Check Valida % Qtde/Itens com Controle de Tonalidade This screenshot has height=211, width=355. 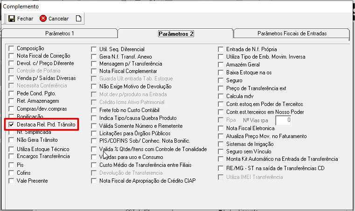[x=94, y=149]
